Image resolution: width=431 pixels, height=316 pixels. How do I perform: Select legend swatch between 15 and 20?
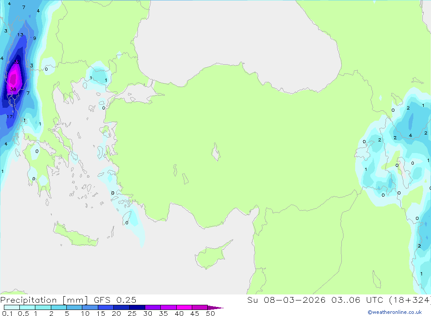pos(106,307)
